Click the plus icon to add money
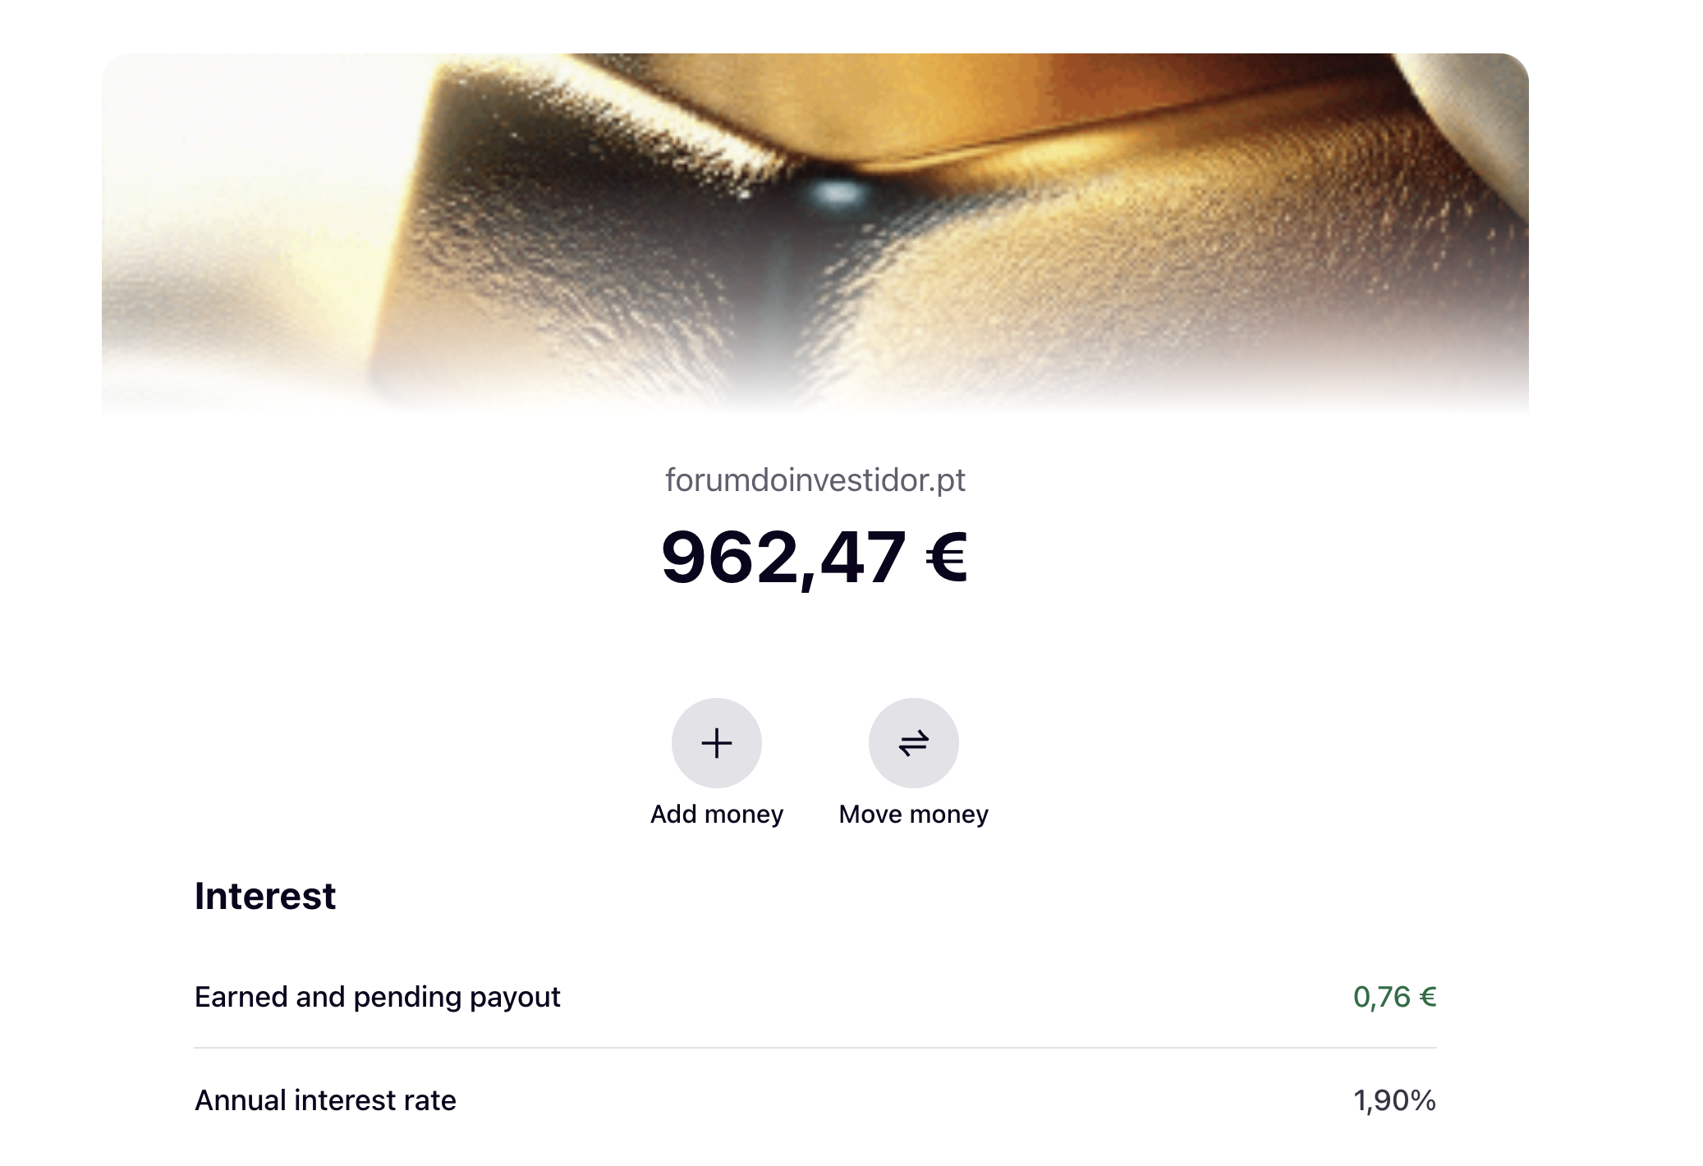 [x=716, y=743]
